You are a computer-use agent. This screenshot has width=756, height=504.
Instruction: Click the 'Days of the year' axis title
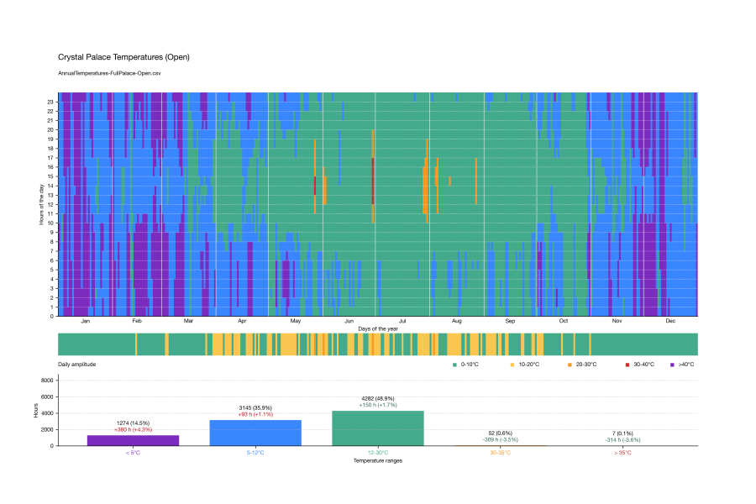[378, 329]
